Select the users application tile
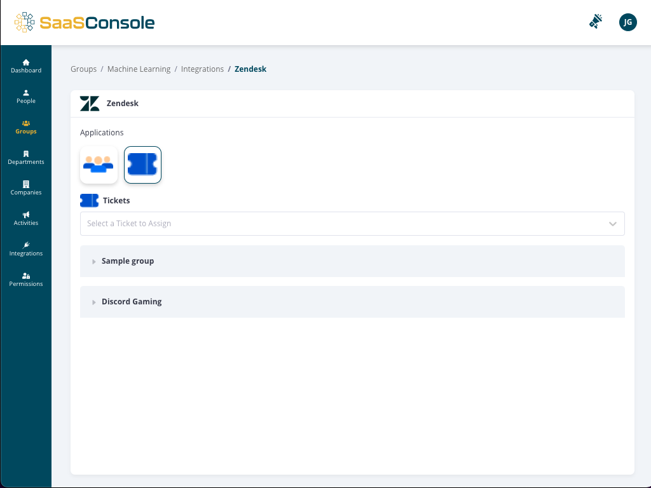 (x=99, y=165)
